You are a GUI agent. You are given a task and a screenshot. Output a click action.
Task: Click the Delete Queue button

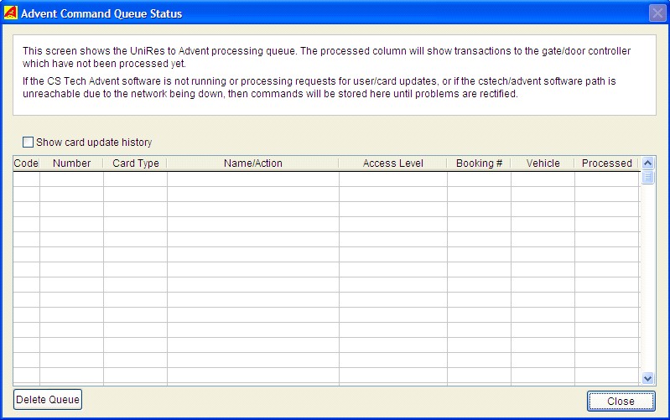(x=48, y=400)
